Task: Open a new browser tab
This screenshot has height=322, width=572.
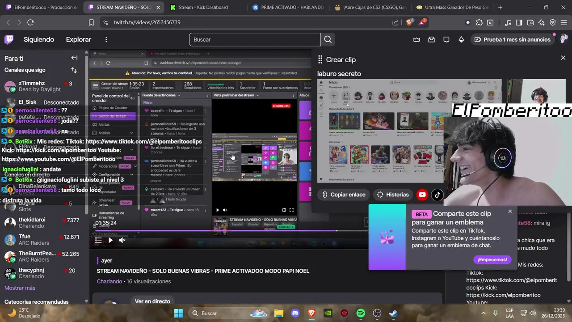Action: coord(500,7)
